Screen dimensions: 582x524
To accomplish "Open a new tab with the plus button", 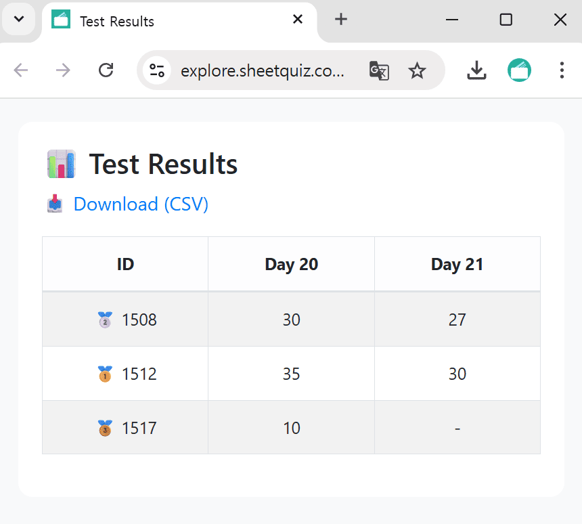I will click(x=340, y=20).
